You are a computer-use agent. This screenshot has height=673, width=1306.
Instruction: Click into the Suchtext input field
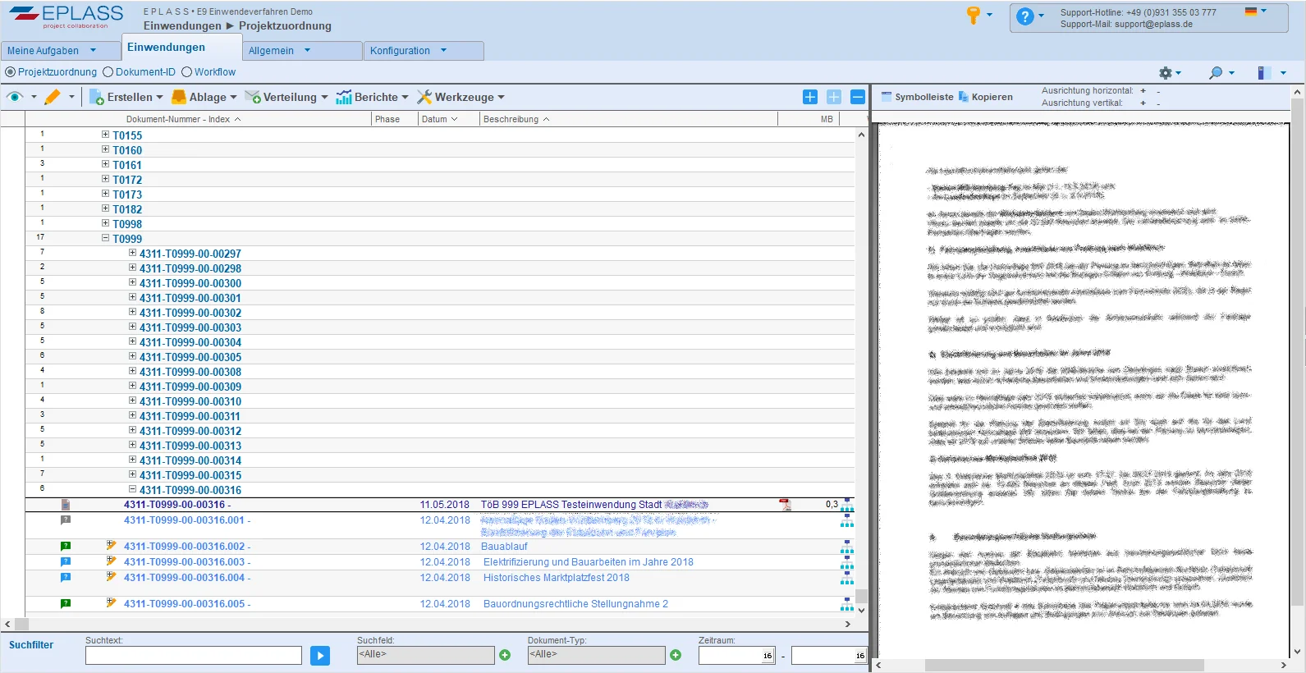click(194, 655)
